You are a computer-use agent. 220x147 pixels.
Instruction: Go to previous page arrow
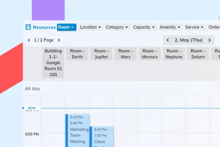pos(29,40)
